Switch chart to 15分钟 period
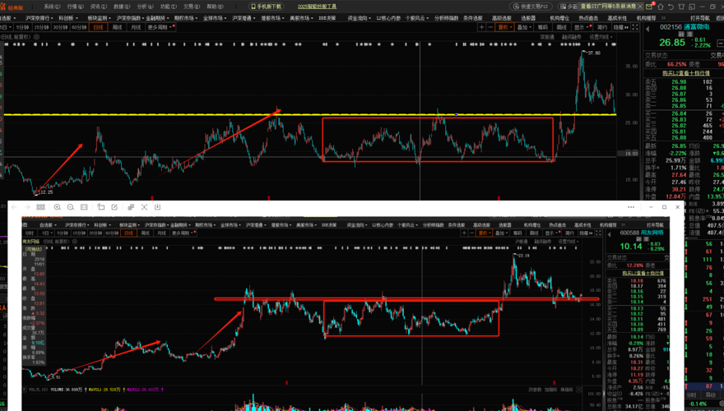The image size is (724, 411). [x=41, y=27]
